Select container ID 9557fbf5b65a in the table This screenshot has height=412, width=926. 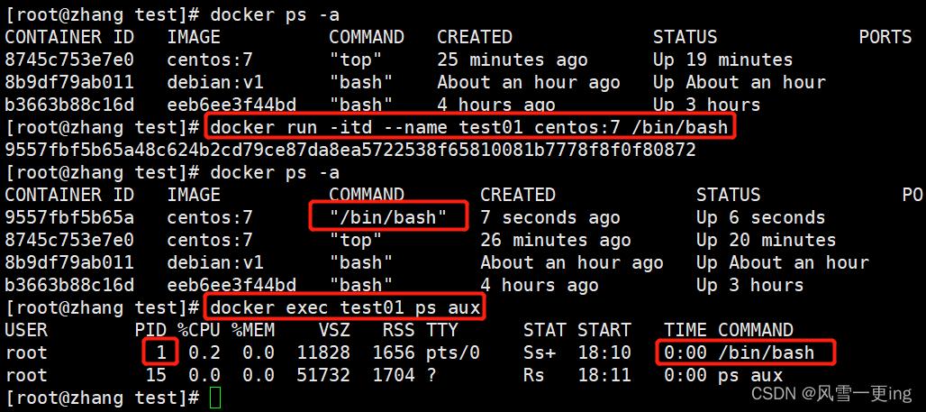pos(69,217)
